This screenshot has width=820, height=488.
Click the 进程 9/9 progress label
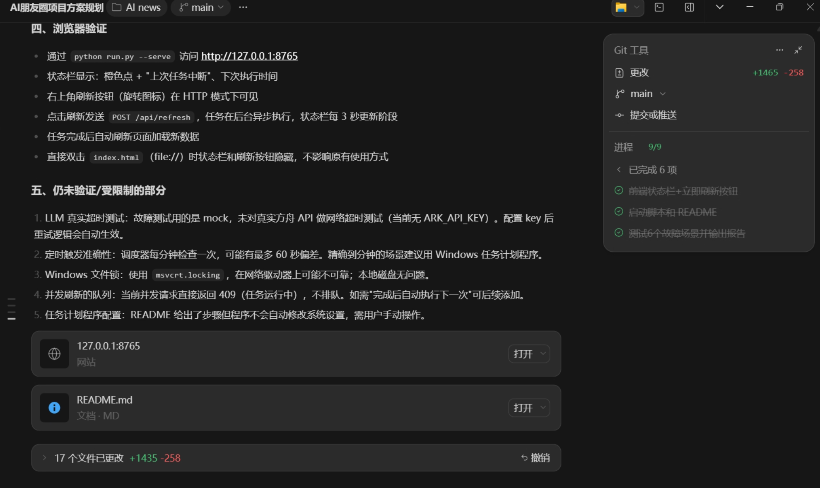point(638,147)
